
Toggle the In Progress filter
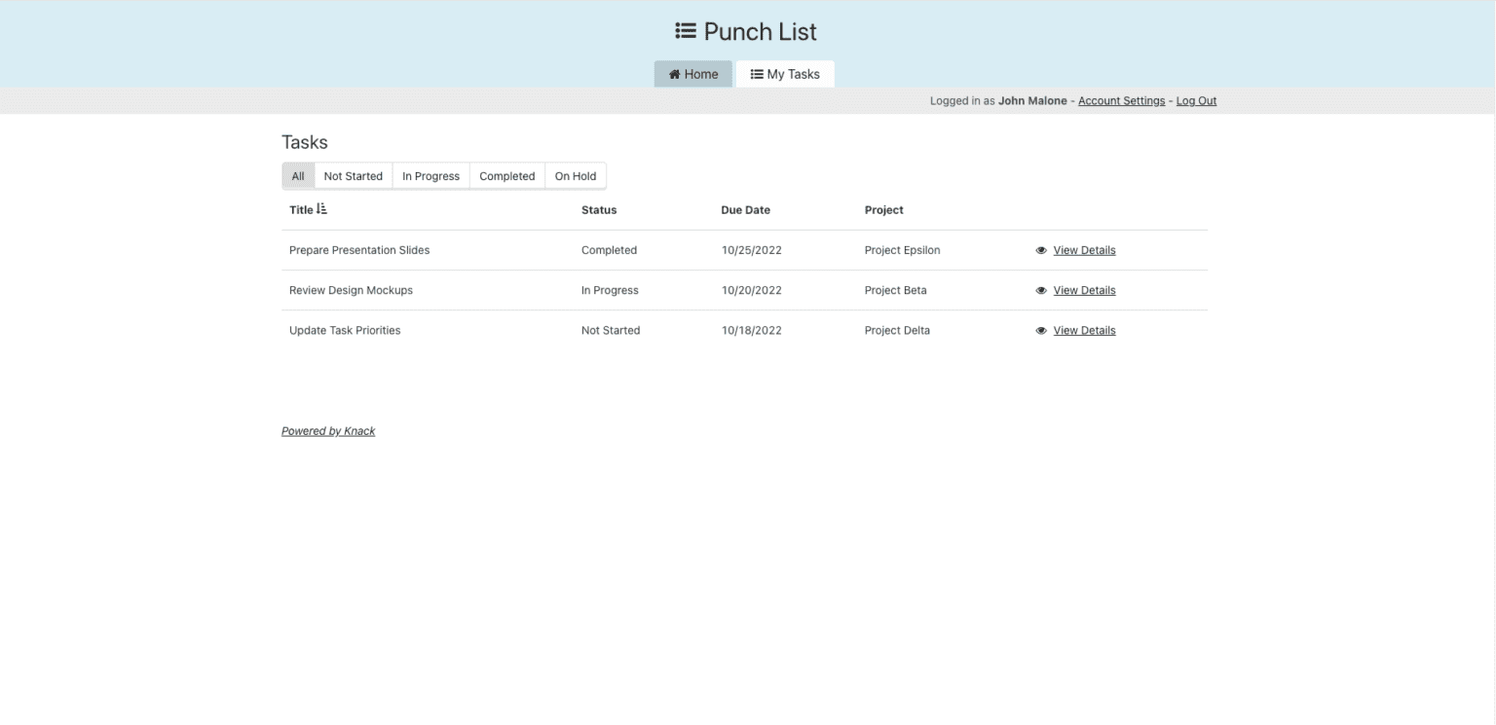[430, 175]
